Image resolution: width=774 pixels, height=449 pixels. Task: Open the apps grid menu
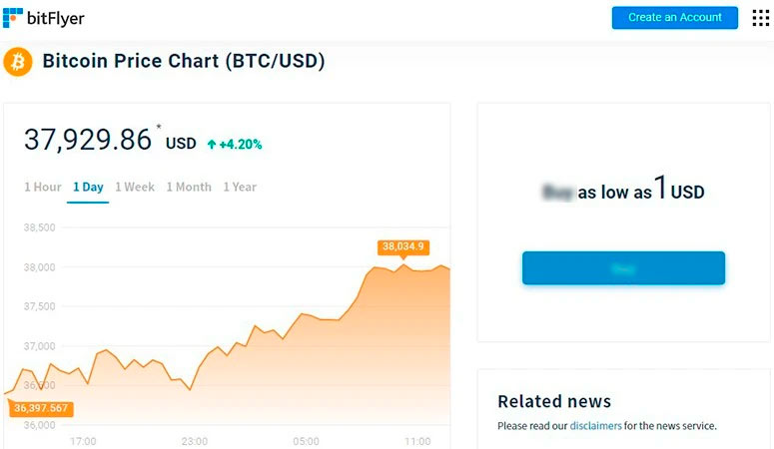coord(760,18)
